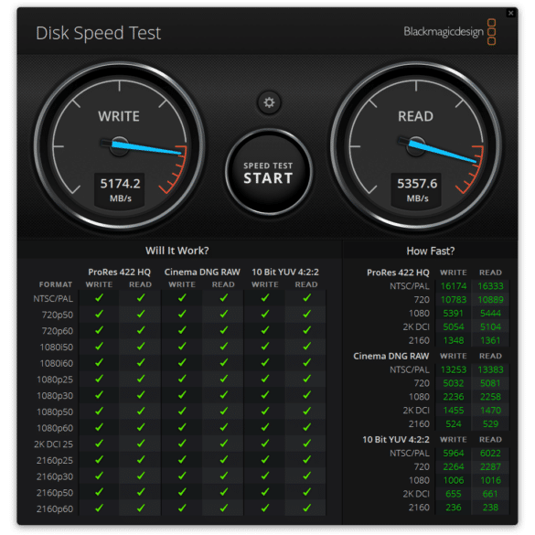Open the settings gear icon
535x535 pixels.
269,102
